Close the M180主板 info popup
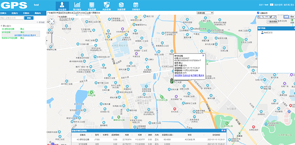Image resolution: width=295 pixels, height=145 pixels. tap(203, 56)
